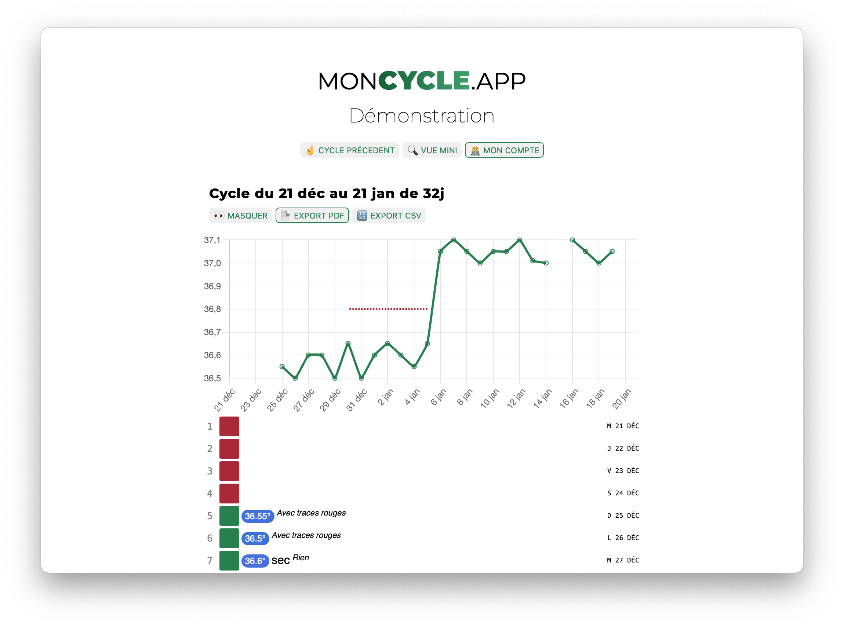Select EXPORT CSV button
Screen dimensions: 844x627
pyautogui.click(x=389, y=216)
